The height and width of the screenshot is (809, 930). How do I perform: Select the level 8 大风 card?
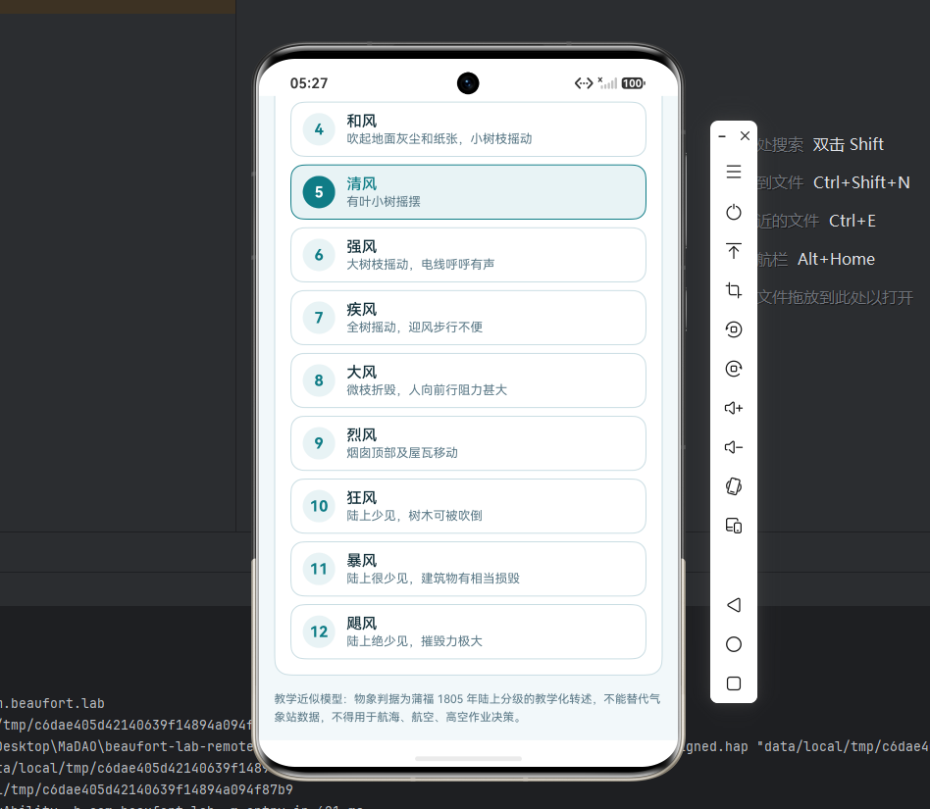click(x=468, y=380)
